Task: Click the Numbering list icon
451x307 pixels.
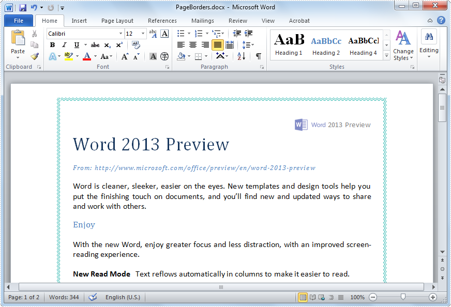Action: click(199, 34)
